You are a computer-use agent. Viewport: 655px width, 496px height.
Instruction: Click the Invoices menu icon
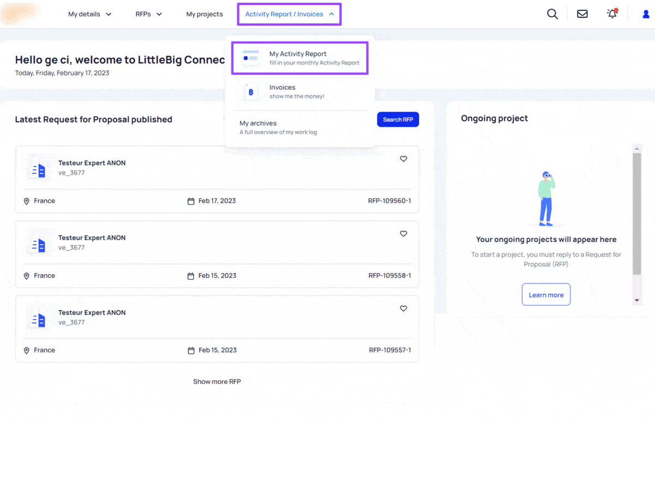pos(251,92)
